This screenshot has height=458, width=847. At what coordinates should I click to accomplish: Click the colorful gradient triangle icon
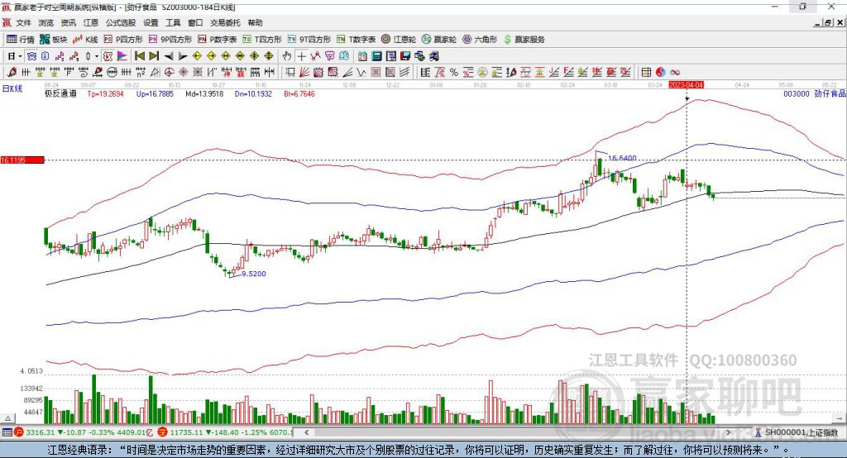click(122, 55)
